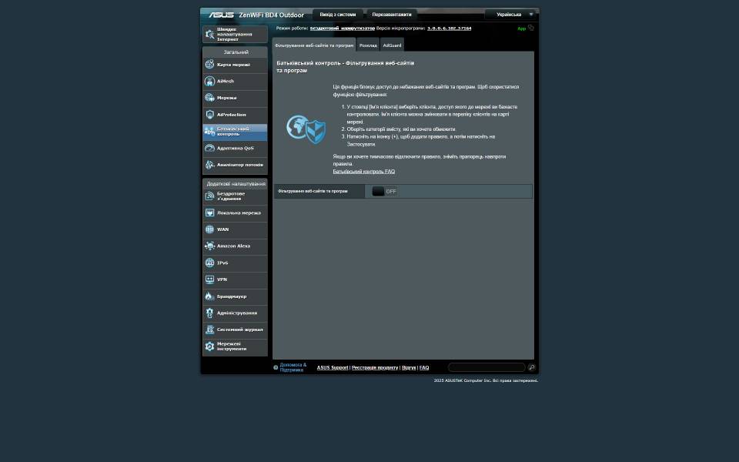Click the Amazon Alexa sidebar icon

[209, 246]
